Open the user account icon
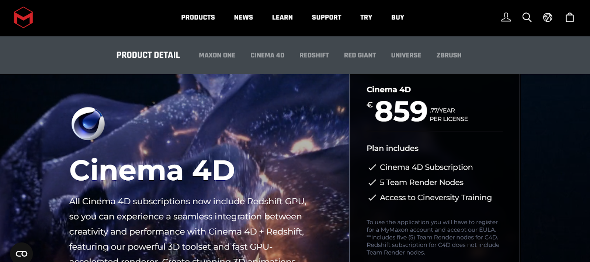590x262 pixels. coord(506,17)
